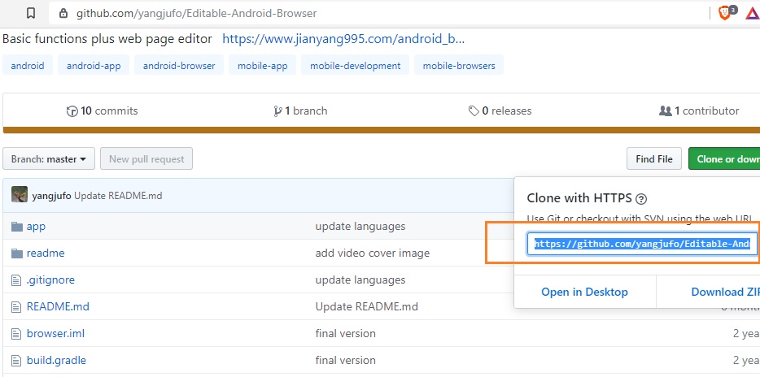Open the browser.iml file link

pos(56,333)
